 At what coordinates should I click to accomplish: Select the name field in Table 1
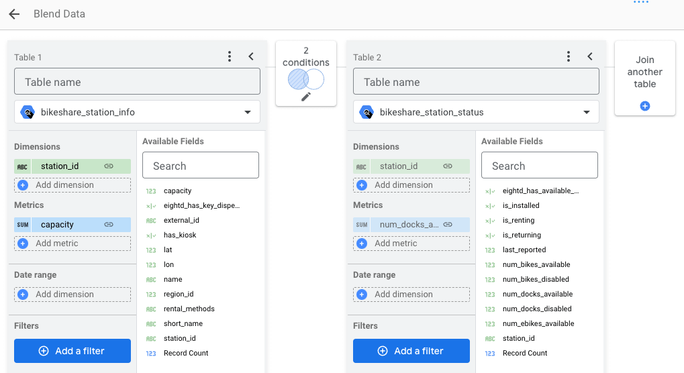[173, 279]
